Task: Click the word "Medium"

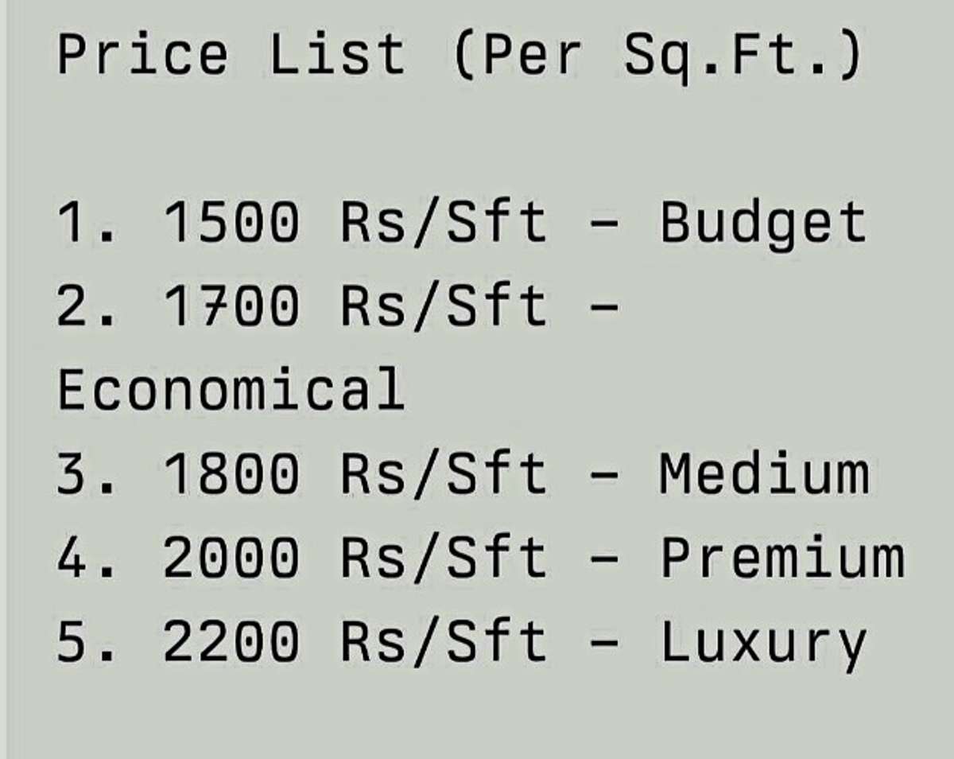Action: click(764, 473)
